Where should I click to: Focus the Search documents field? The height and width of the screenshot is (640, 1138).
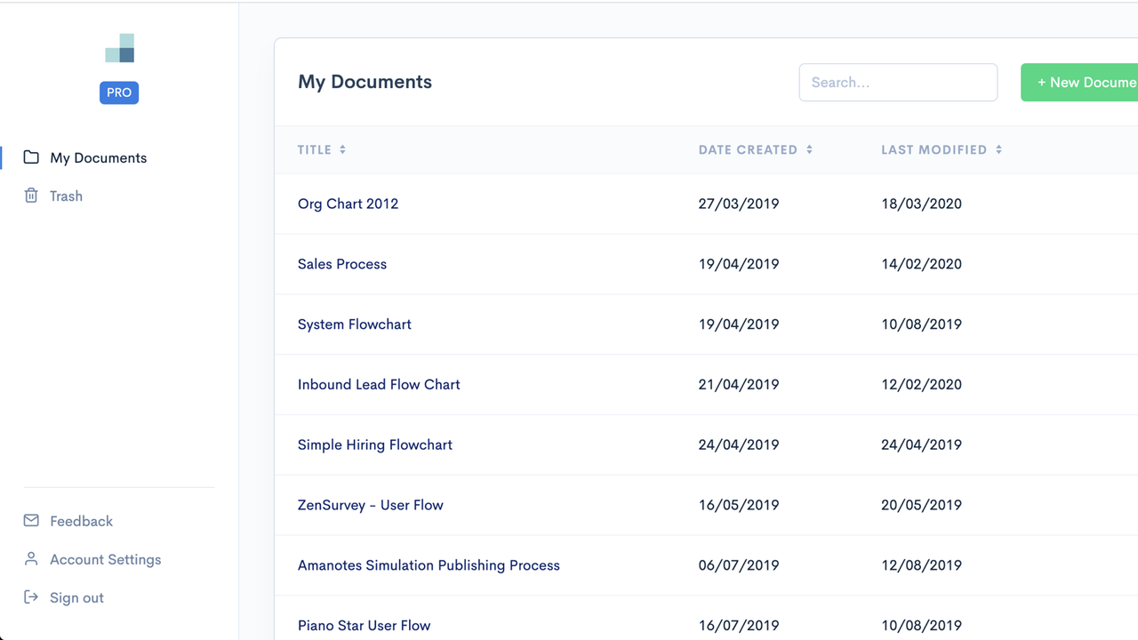pyautogui.click(x=898, y=83)
